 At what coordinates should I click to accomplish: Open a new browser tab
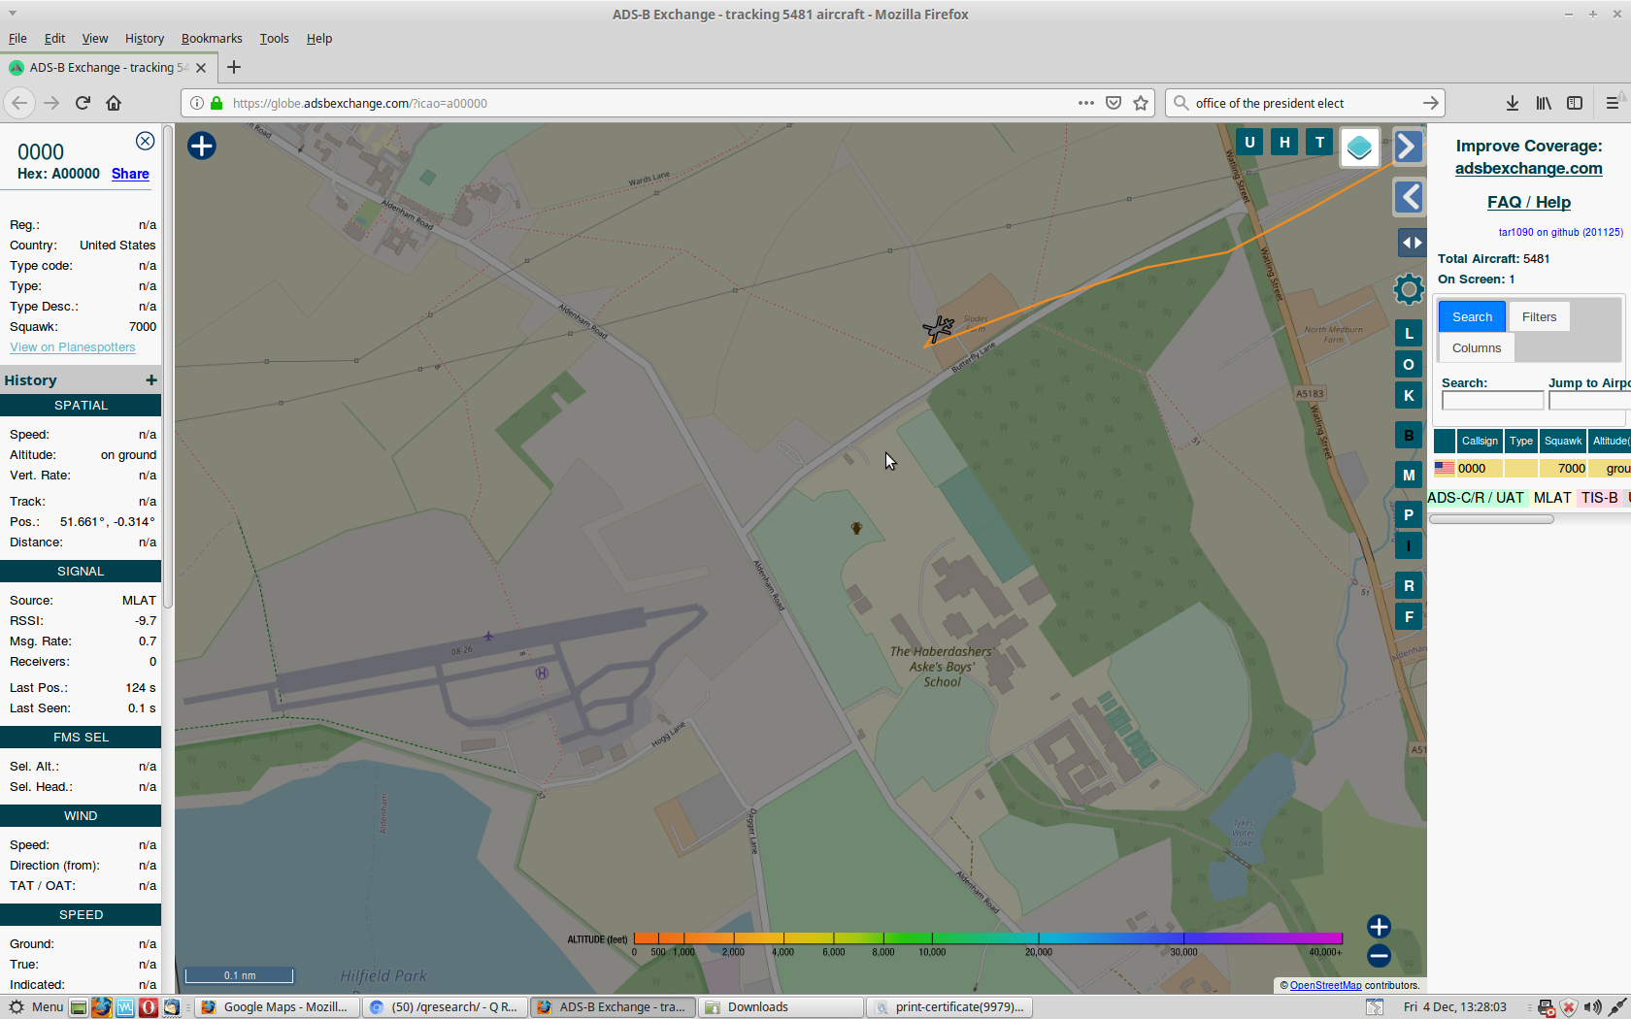tap(234, 67)
